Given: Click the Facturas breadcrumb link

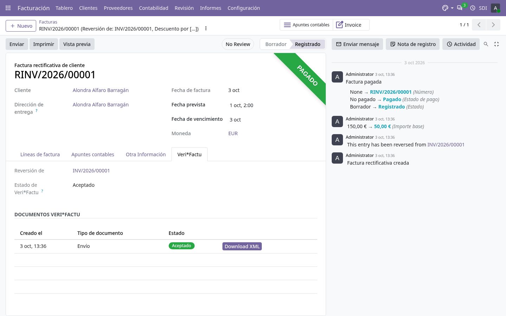Looking at the screenshot, I should click(48, 22).
